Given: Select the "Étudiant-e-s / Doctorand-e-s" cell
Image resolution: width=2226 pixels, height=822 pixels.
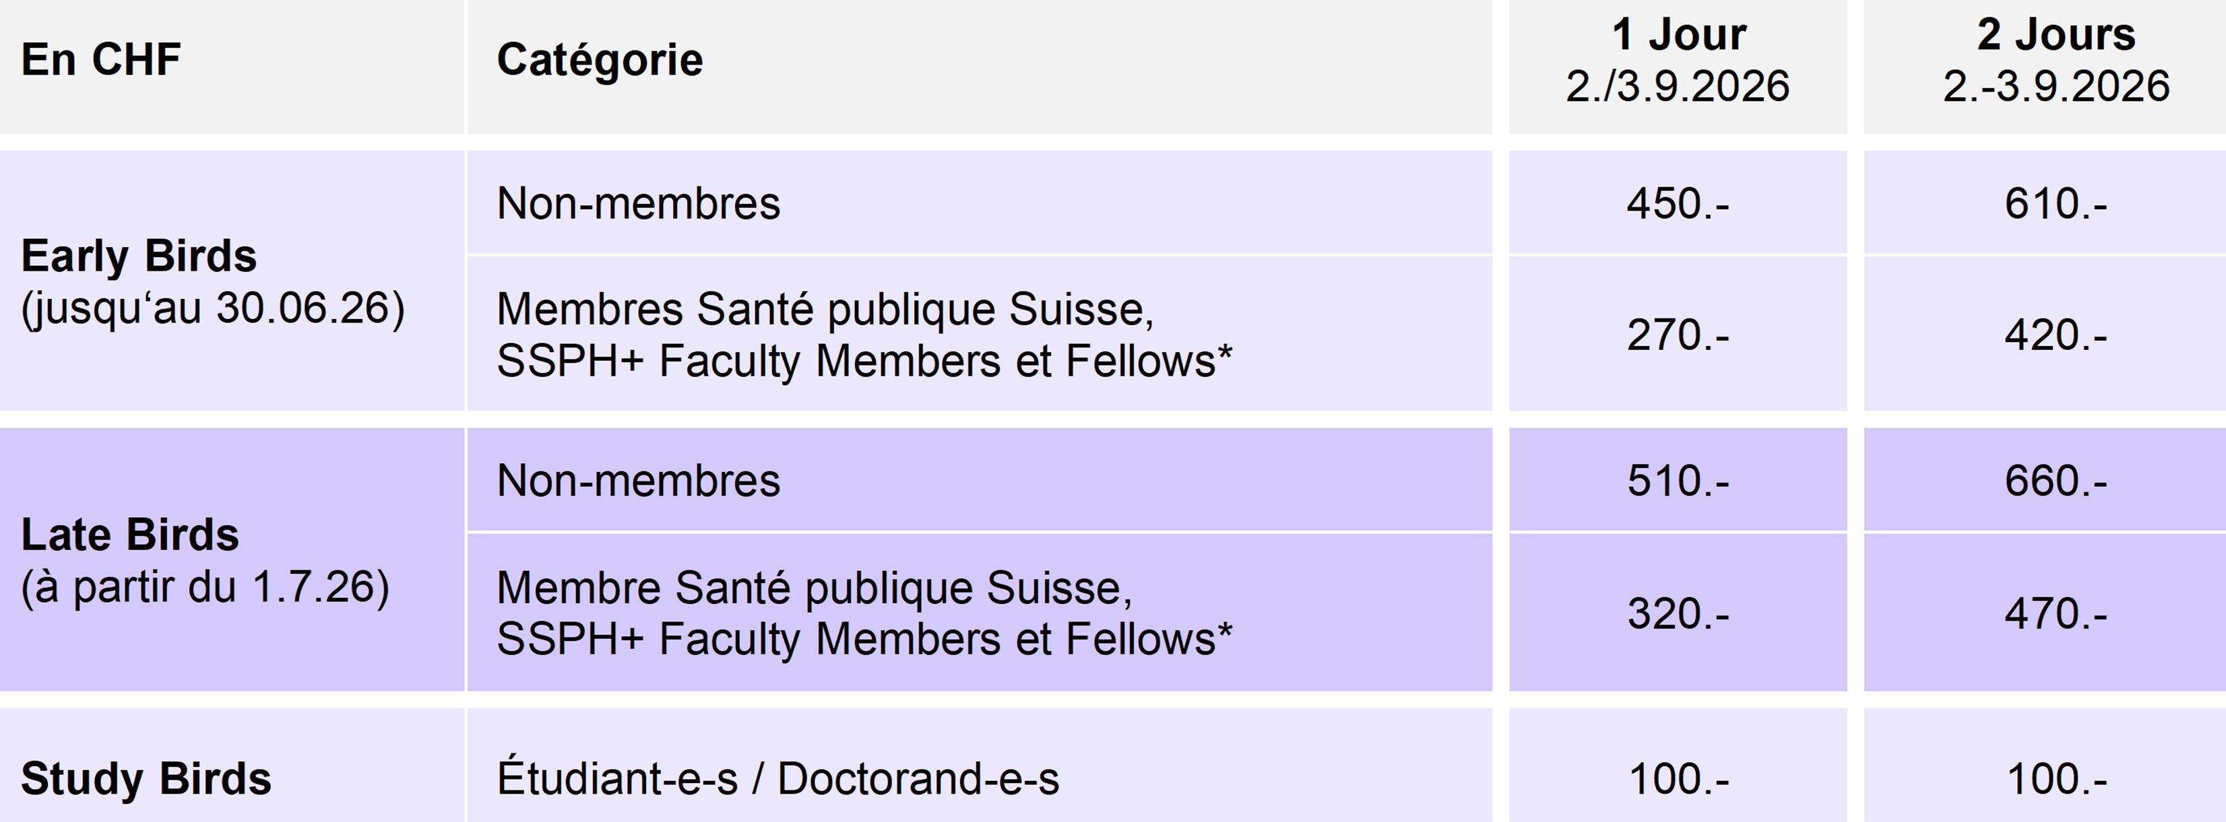Looking at the screenshot, I should 777,779.
